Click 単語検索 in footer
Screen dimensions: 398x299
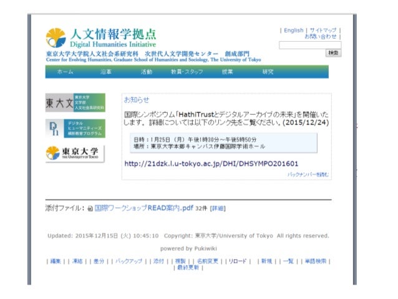pyautogui.click(x=315, y=261)
